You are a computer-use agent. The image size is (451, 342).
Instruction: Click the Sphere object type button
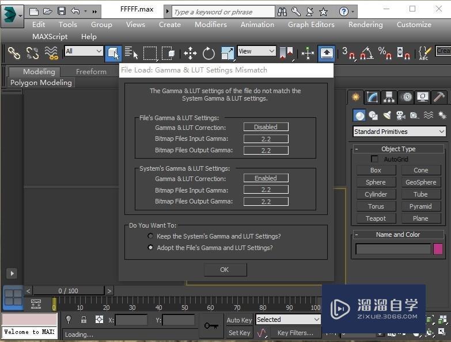coord(376,182)
